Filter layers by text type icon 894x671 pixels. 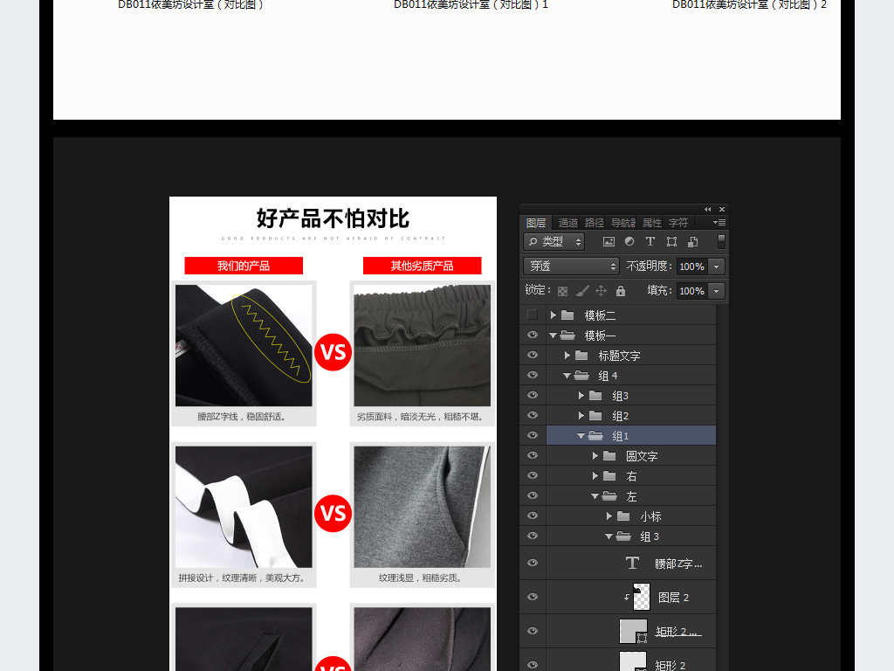pyautogui.click(x=650, y=242)
